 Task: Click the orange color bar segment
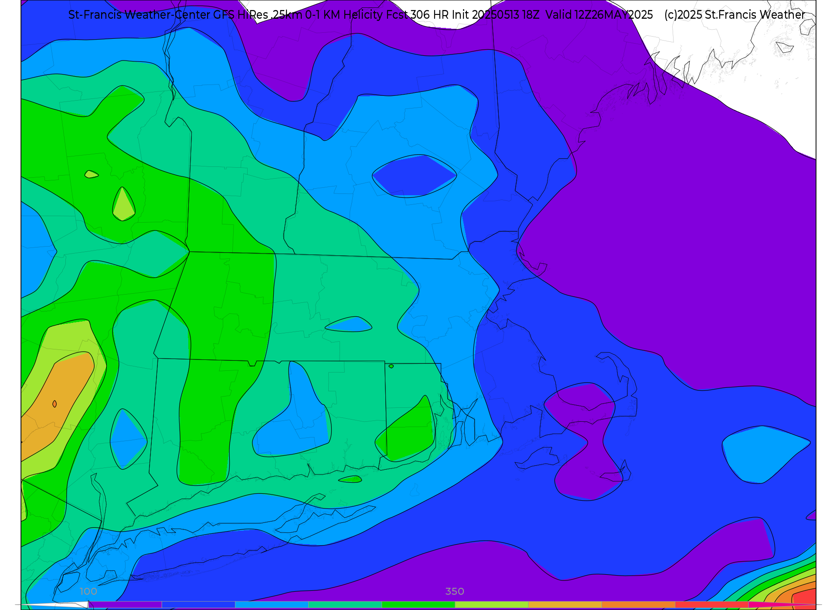click(x=638, y=605)
